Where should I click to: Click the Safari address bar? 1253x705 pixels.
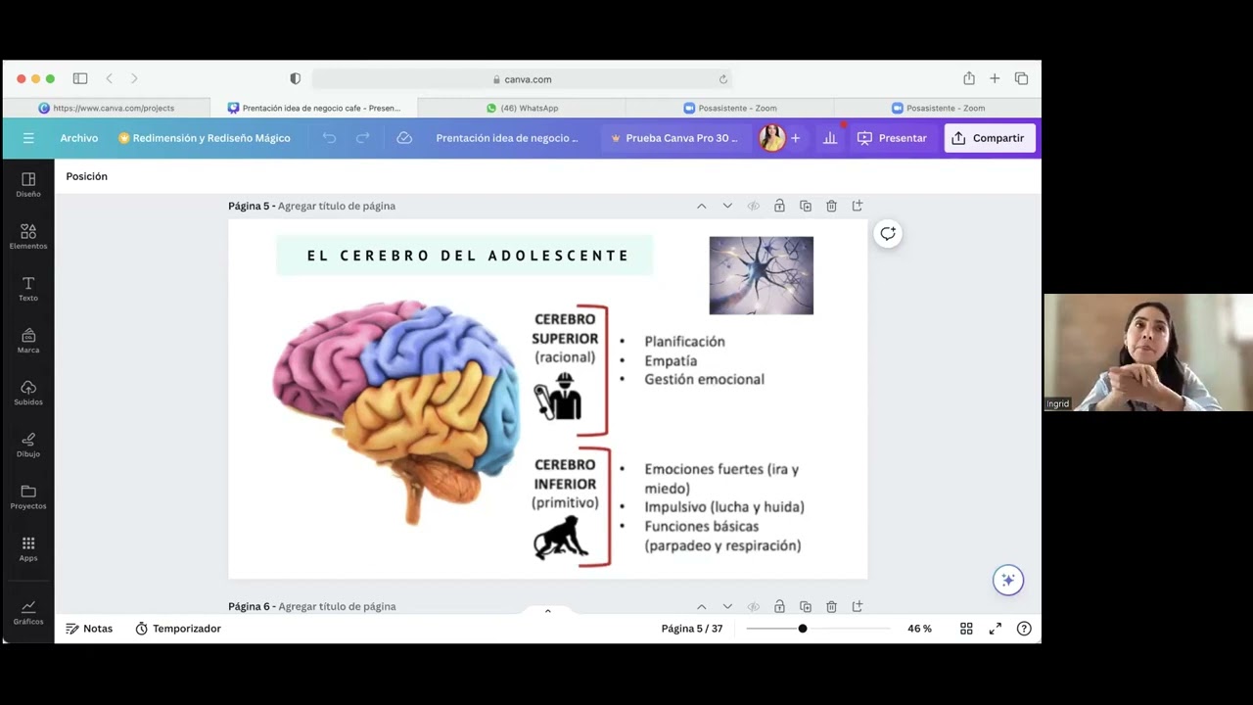tap(522, 79)
